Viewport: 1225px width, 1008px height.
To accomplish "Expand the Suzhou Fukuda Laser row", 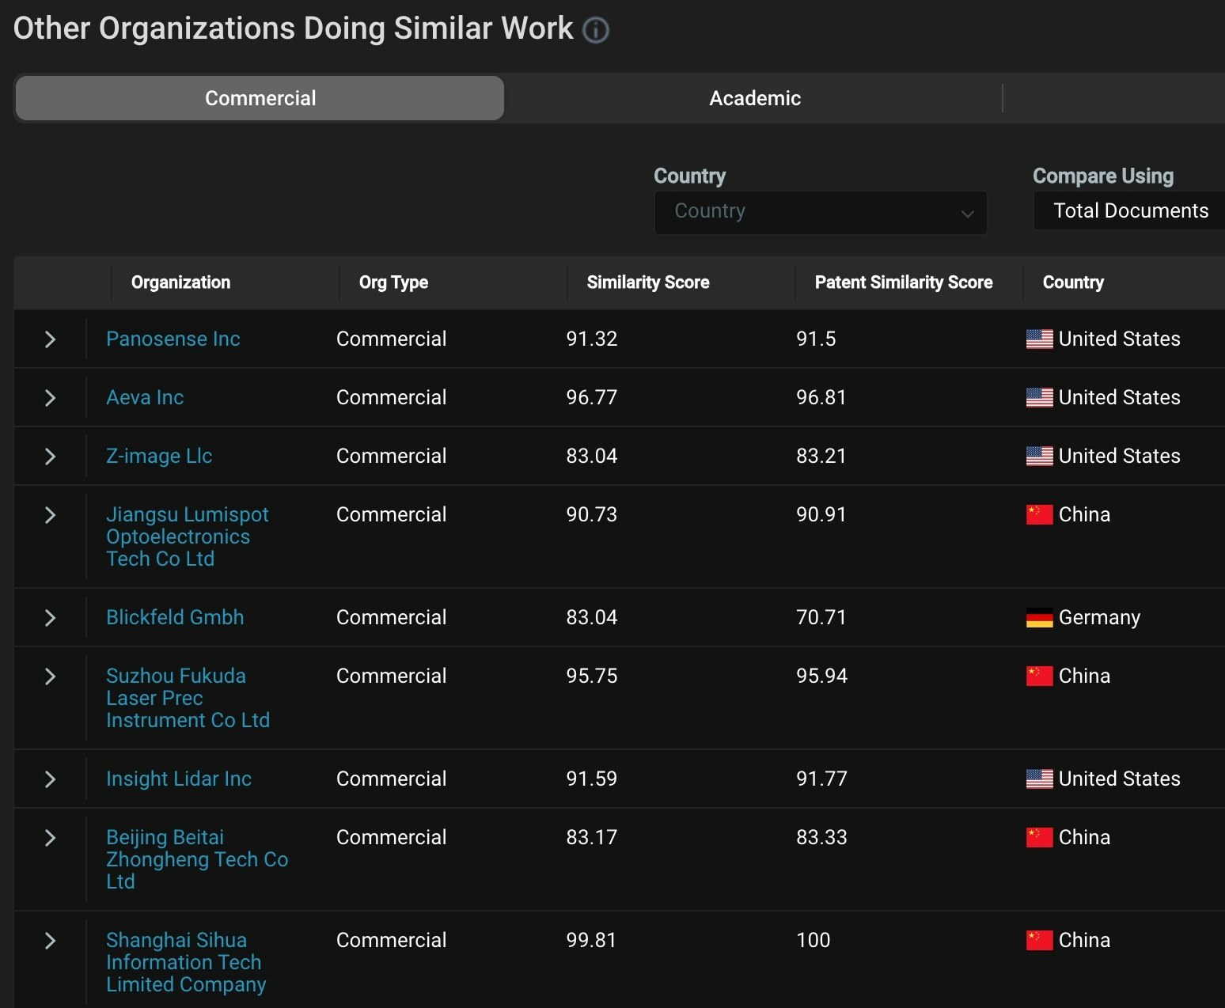I will click(x=50, y=676).
